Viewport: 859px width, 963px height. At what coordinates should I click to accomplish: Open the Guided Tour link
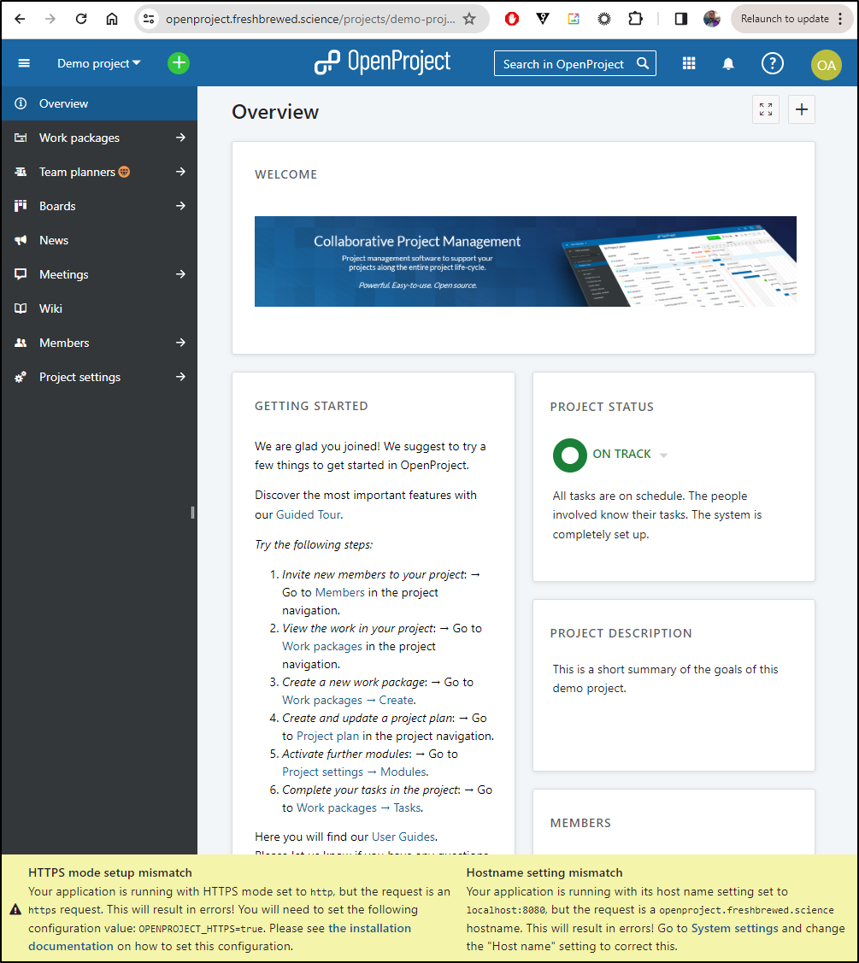(x=308, y=514)
